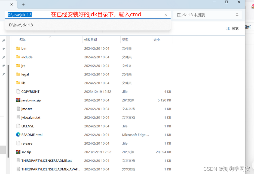This screenshot has height=174, width=254.
Task: Clear the address bar with X icon
Action: pos(166,15)
